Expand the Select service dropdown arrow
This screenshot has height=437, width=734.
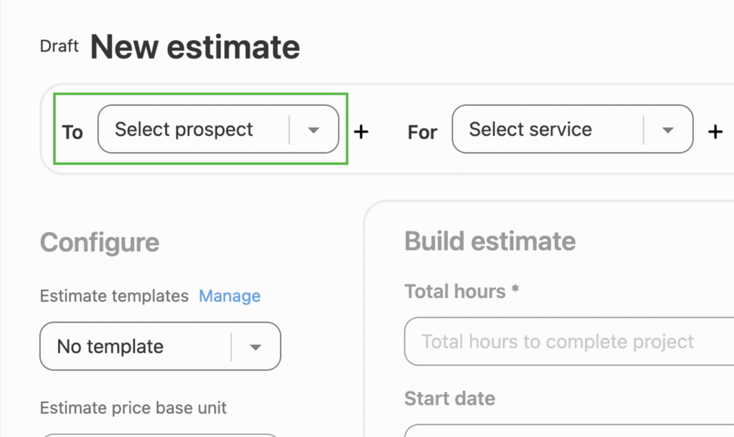pos(668,130)
